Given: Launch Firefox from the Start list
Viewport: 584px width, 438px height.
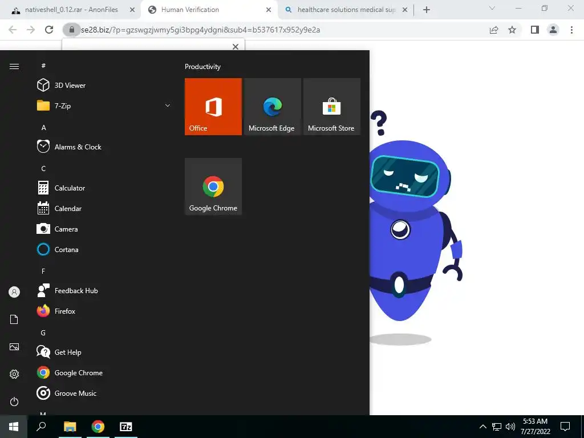Looking at the screenshot, I should (x=104, y=311).
